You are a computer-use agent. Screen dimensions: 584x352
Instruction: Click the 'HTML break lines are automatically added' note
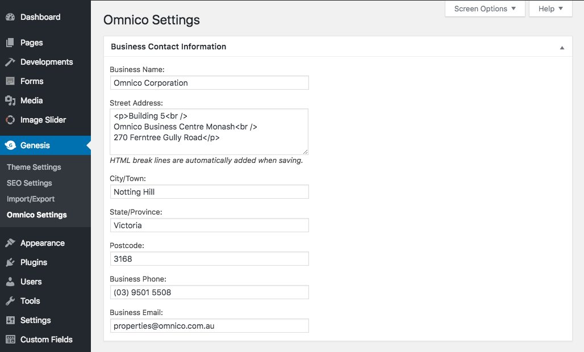click(x=206, y=160)
